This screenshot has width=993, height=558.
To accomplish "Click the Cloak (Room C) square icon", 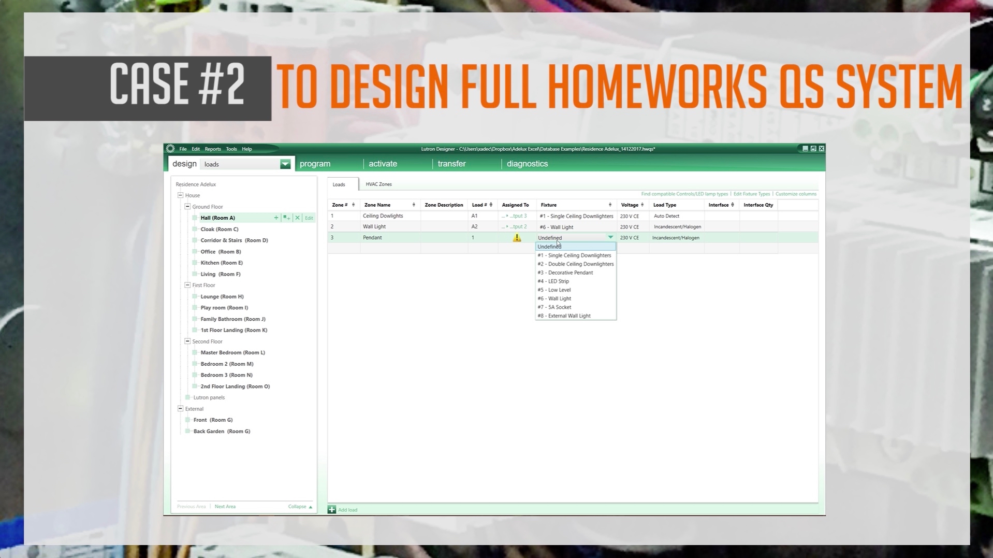I will click(195, 229).
